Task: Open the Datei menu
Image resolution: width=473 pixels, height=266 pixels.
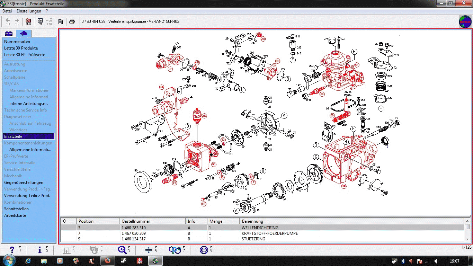Action: tap(7, 11)
